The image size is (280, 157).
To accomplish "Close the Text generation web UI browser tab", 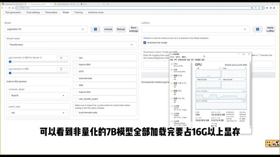I will [x=52, y=4].
